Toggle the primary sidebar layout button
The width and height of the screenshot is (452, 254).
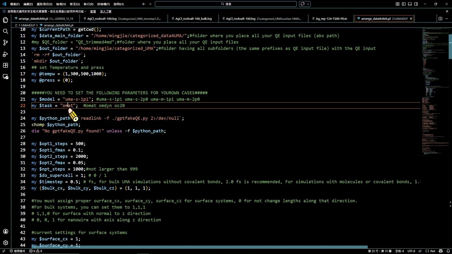(404, 4)
